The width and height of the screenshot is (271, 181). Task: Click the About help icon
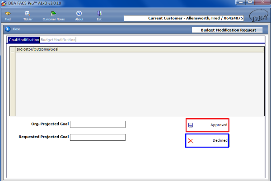pos(79,14)
